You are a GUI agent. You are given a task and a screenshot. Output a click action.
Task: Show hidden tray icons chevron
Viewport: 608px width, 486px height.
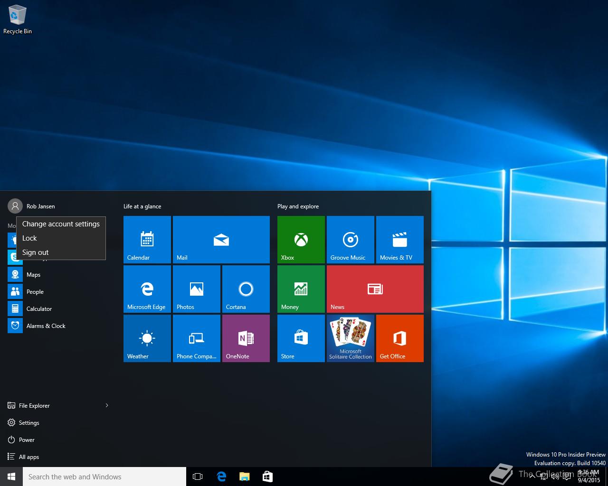click(532, 477)
